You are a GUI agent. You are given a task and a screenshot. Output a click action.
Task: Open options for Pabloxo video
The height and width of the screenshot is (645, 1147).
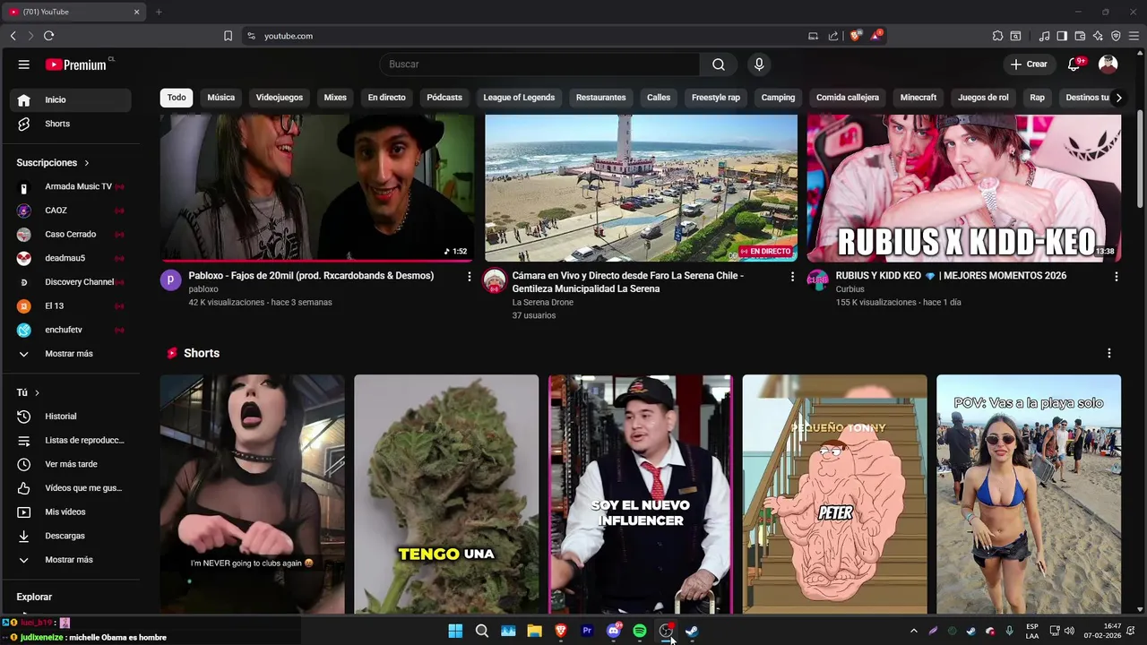(x=469, y=277)
